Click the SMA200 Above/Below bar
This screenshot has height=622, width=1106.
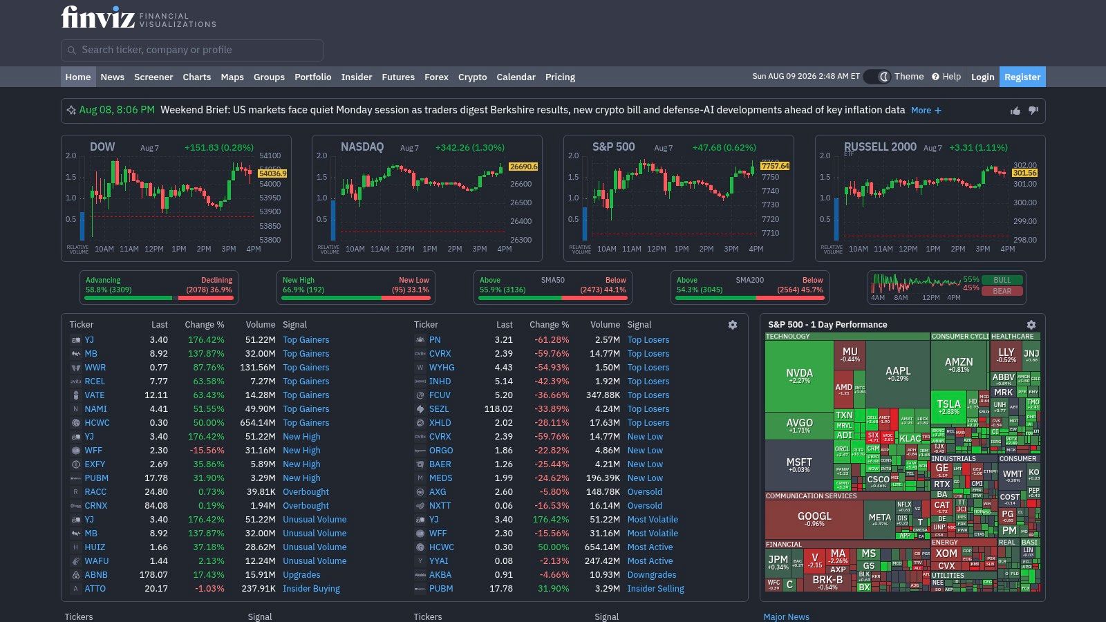tap(749, 298)
